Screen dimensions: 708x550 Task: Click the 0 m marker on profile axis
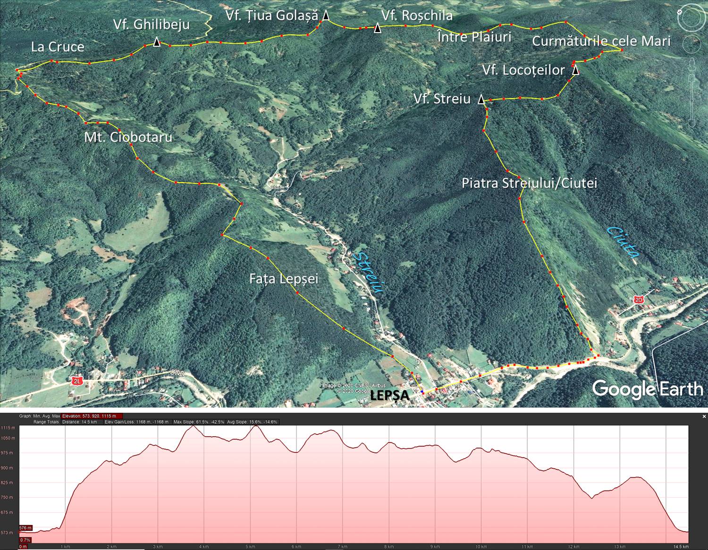(x=23, y=546)
